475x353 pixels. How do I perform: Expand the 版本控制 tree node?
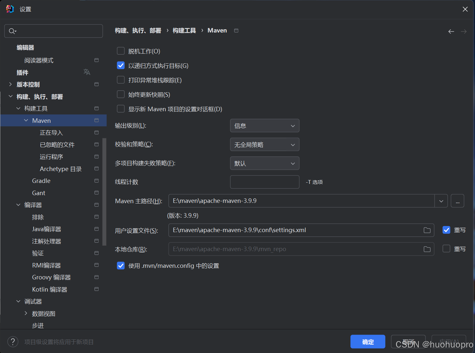tap(11, 84)
